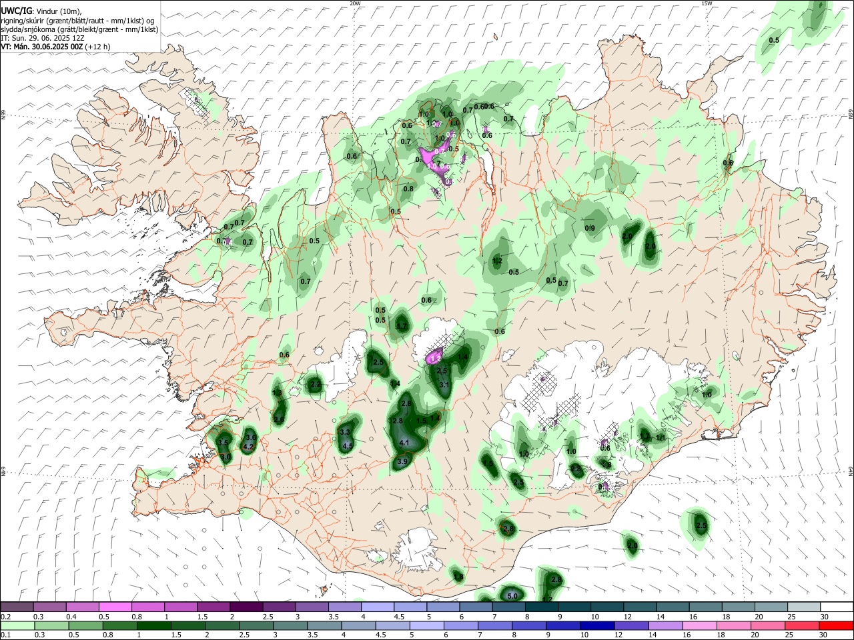Click 'VT: Mán. 30.06.2025 00Z (+12 h)' line
This screenshot has height=640, width=854.
[55, 47]
